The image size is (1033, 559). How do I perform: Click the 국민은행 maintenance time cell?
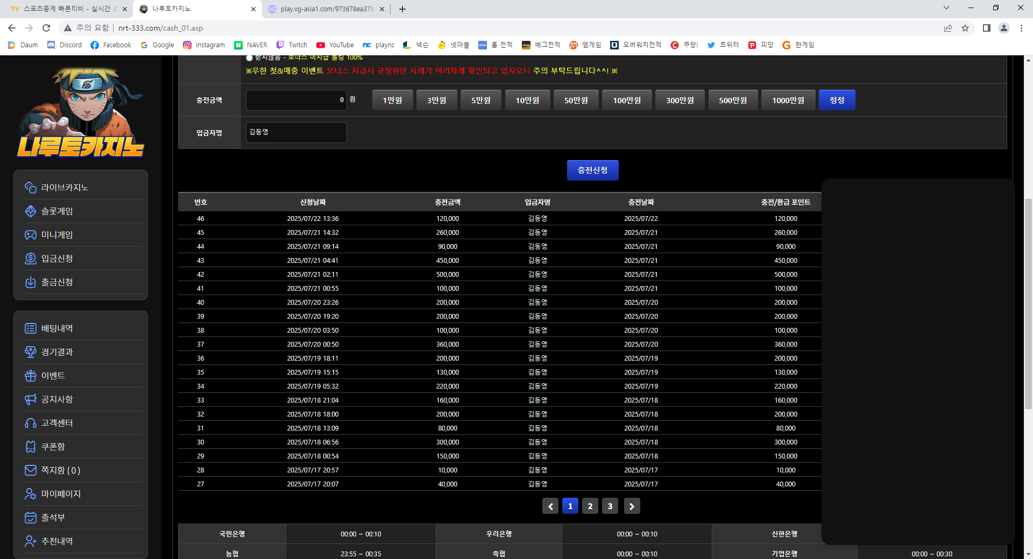click(x=361, y=534)
